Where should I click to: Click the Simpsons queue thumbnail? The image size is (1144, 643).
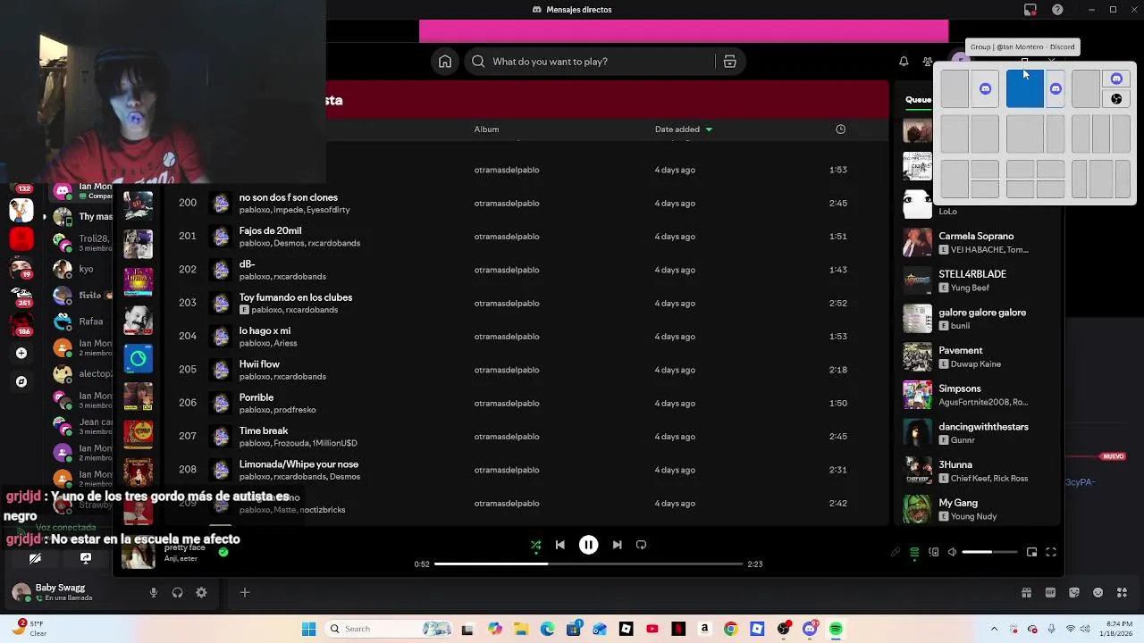(917, 395)
